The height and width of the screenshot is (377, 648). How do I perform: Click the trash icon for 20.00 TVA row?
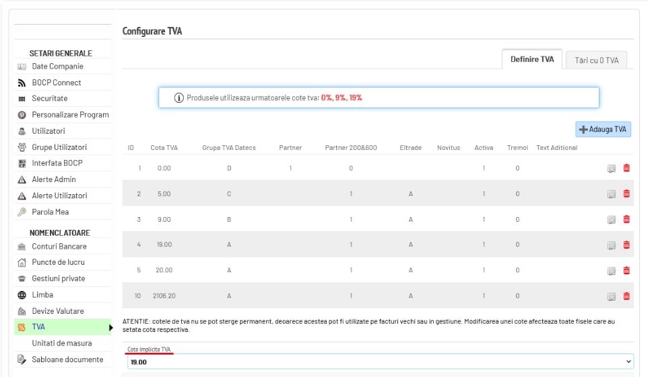pyautogui.click(x=626, y=270)
